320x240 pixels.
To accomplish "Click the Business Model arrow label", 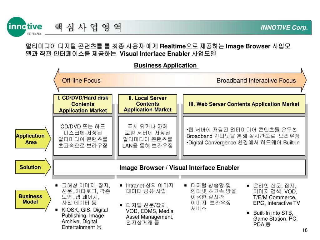I will [31, 199].
